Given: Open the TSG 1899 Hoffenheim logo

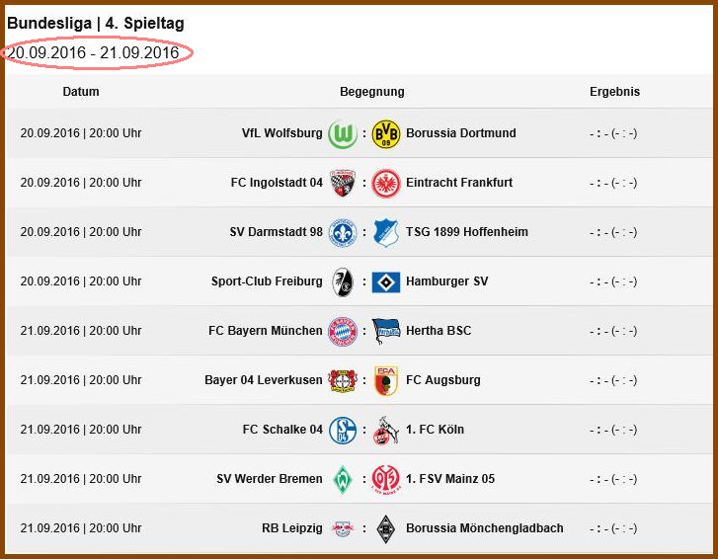Looking at the screenshot, I should 385,232.
